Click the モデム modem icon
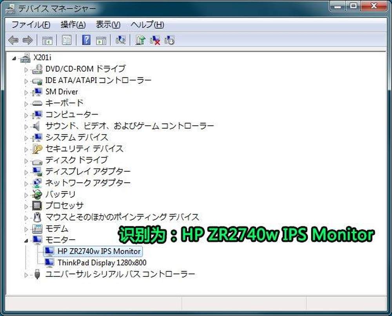This screenshot has height=316, width=392. pos(37,228)
